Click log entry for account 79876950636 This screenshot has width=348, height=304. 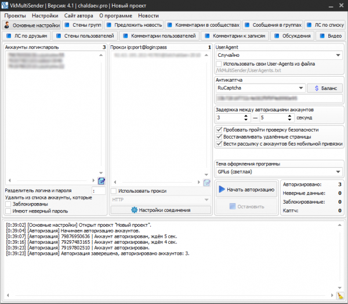coord(92,236)
